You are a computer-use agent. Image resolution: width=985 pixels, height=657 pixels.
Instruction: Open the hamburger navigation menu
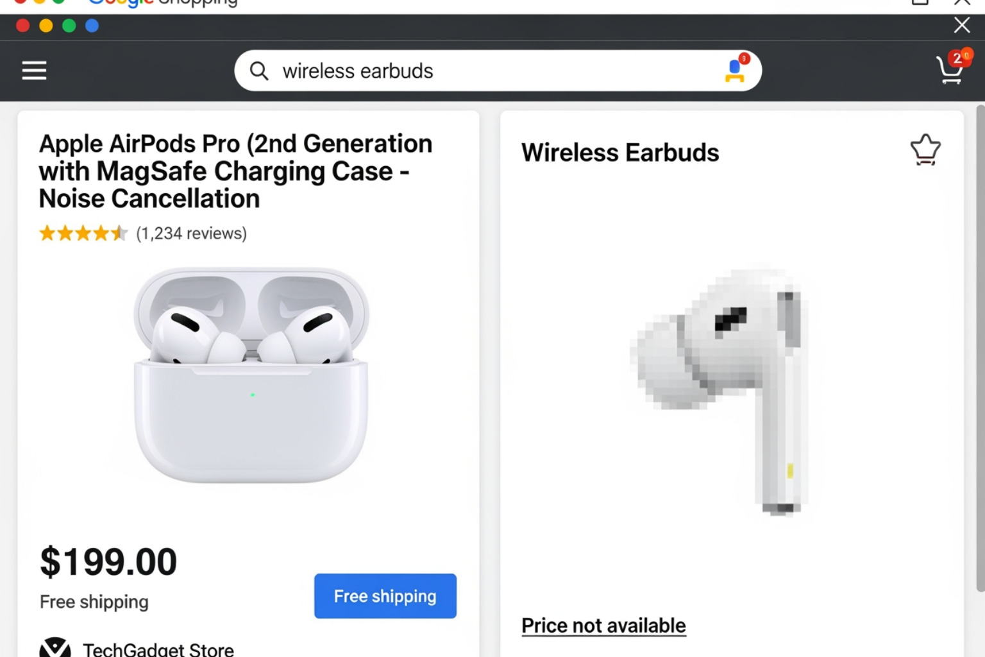coord(34,71)
